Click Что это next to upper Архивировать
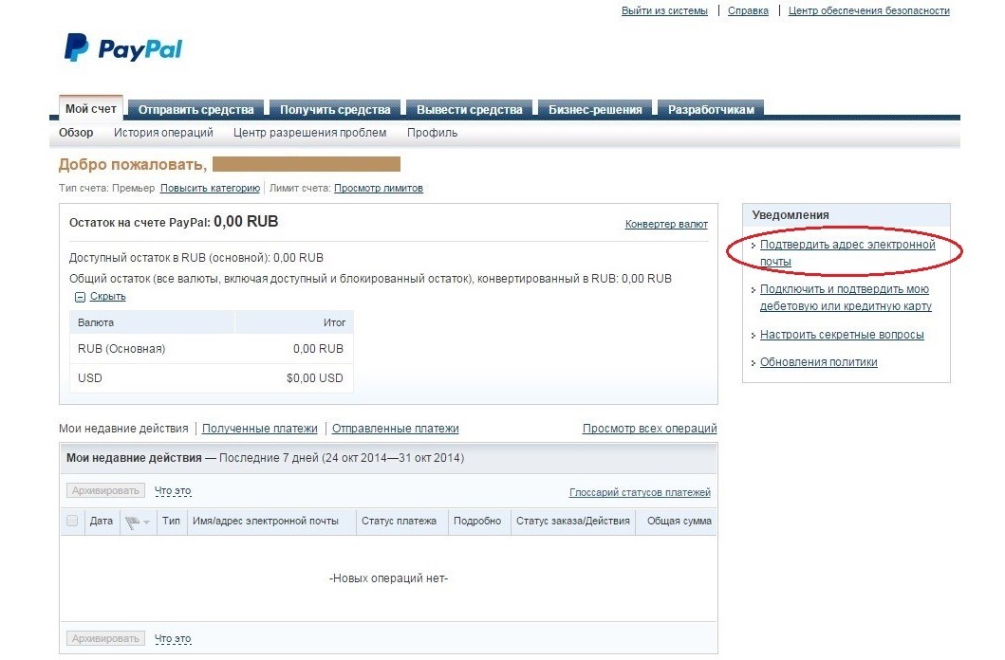The width and height of the screenshot is (1005, 660). pyautogui.click(x=173, y=491)
